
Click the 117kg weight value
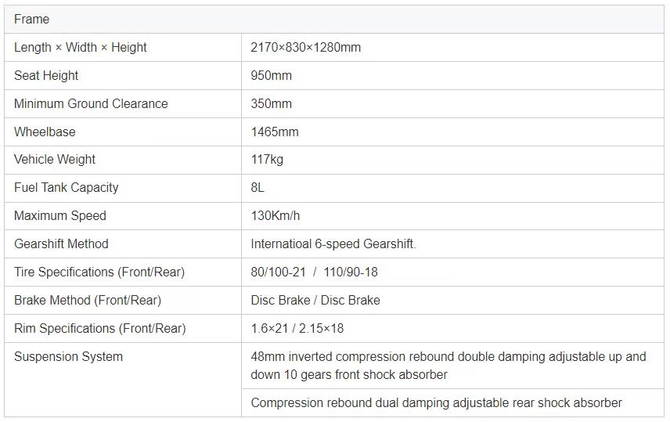[x=267, y=160]
